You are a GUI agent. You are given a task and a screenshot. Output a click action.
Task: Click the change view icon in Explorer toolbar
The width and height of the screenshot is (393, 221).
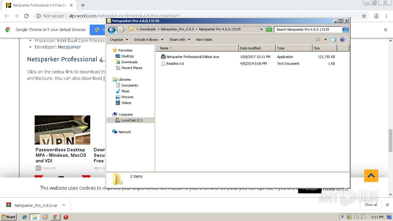318,40
